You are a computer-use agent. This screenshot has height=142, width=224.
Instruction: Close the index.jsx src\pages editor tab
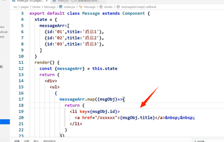[x=47, y=1]
